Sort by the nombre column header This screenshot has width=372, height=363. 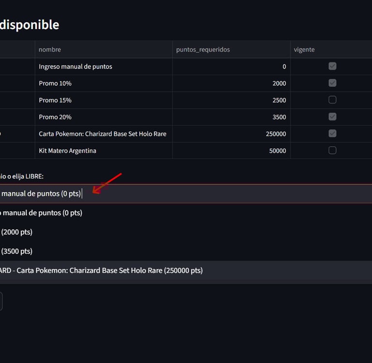[50, 49]
